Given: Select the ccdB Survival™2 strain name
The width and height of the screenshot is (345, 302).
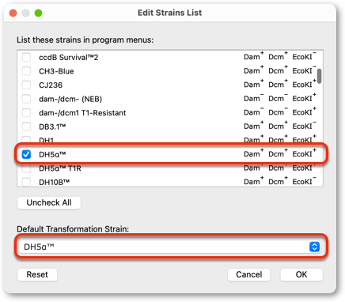Looking at the screenshot, I should coord(69,58).
